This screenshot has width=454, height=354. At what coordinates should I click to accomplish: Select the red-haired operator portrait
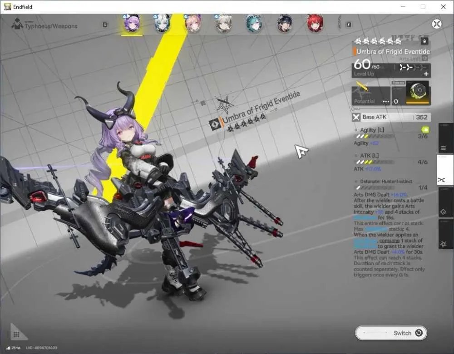(315, 23)
